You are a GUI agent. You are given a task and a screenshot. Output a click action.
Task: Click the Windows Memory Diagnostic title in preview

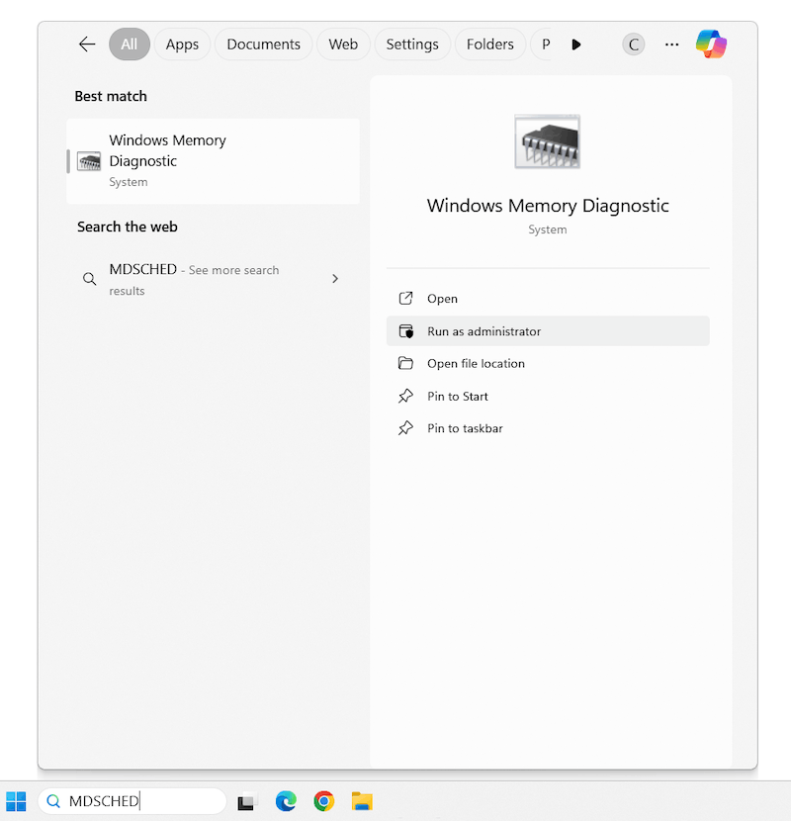[548, 206]
